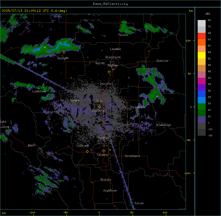
Task: Click the RedDeer city label
Action: tap(113, 65)
